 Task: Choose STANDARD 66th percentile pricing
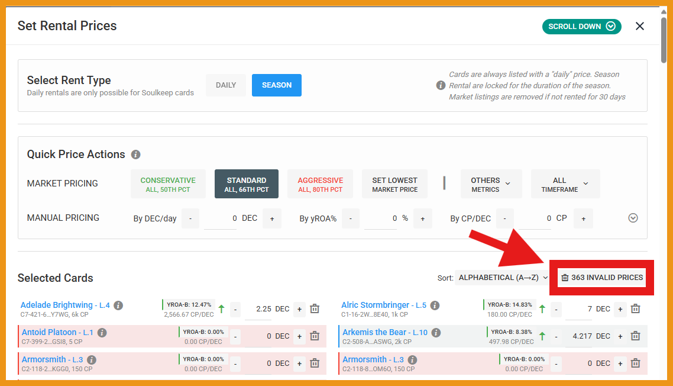[246, 184]
